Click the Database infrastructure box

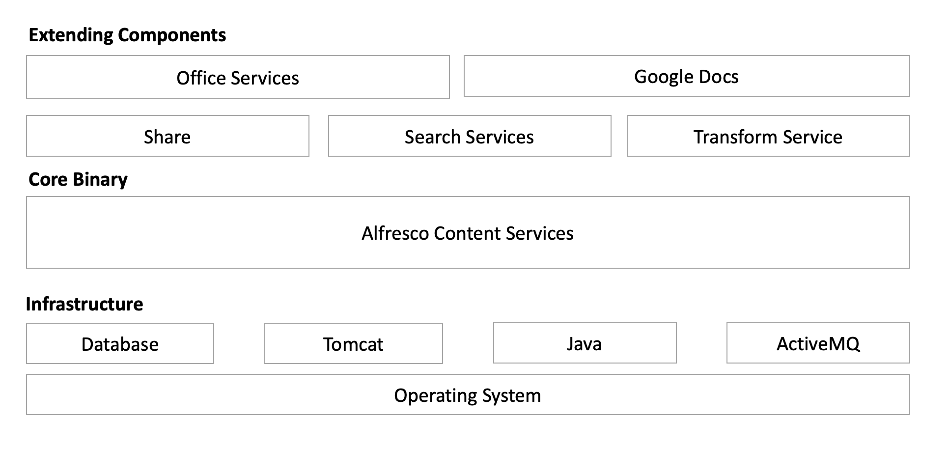tap(120, 344)
